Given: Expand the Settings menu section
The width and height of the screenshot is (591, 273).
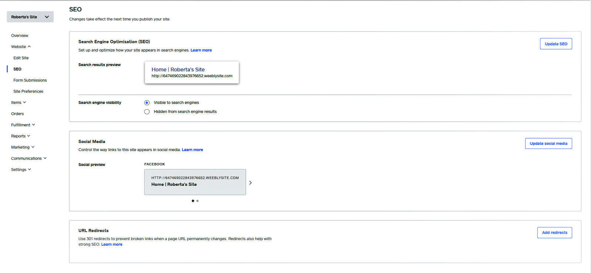Looking at the screenshot, I should 21,170.
